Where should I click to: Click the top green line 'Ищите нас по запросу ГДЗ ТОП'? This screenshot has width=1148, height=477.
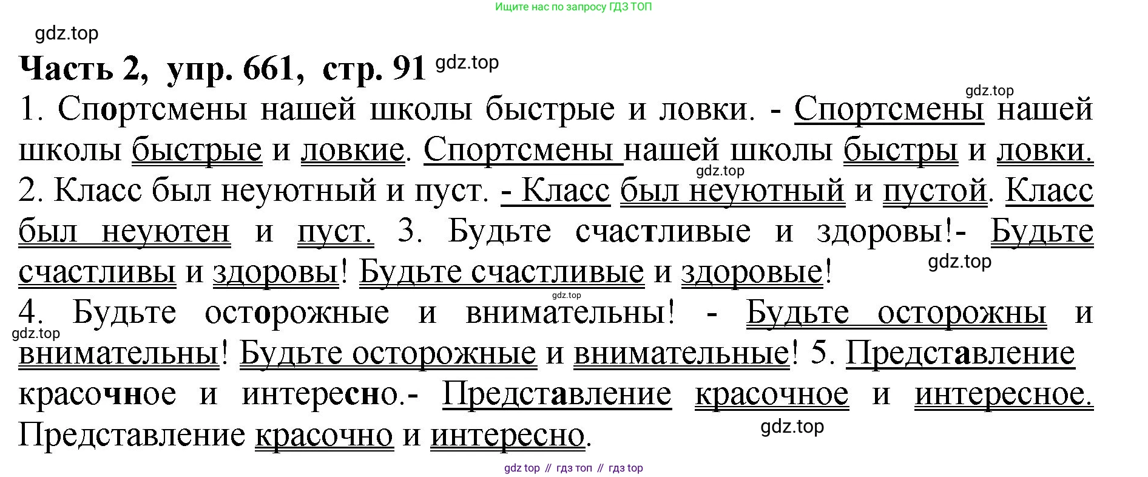pyautogui.click(x=573, y=7)
